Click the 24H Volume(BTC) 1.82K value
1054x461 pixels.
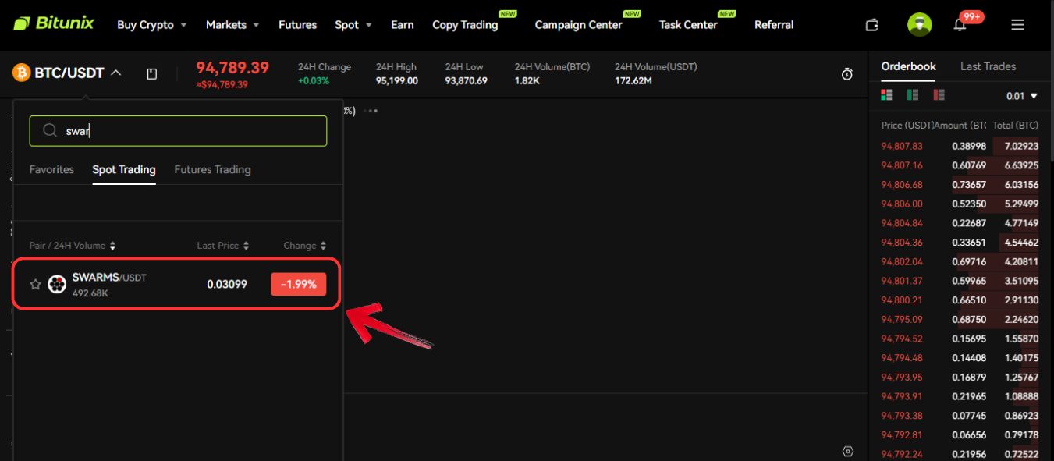tap(527, 81)
